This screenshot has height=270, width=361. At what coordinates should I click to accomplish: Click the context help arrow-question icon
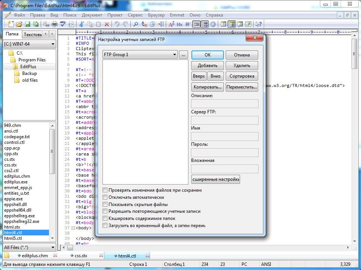[x=259, y=24]
